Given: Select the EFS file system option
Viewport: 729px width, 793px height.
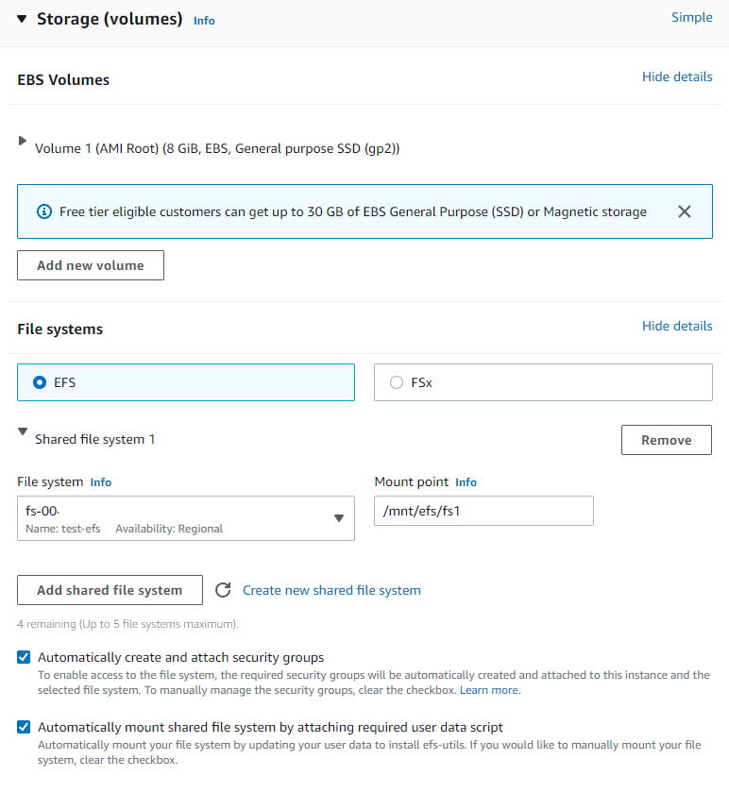Looking at the screenshot, I should coord(38,382).
